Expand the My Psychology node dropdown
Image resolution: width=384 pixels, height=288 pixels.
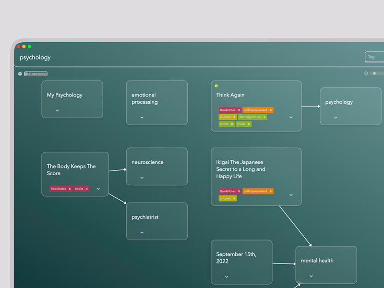pos(57,110)
